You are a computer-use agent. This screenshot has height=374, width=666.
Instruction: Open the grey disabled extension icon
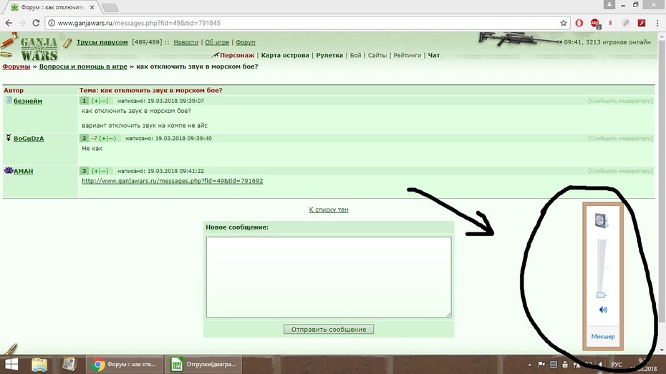point(626,23)
